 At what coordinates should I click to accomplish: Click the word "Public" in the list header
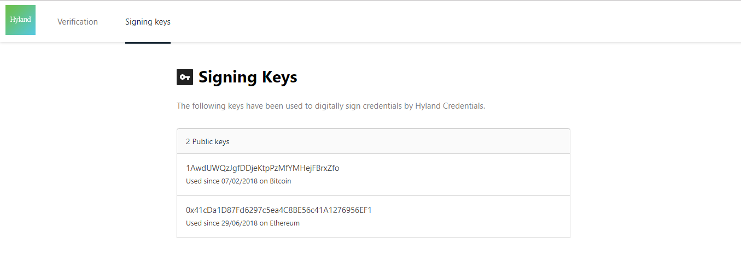(202, 141)
